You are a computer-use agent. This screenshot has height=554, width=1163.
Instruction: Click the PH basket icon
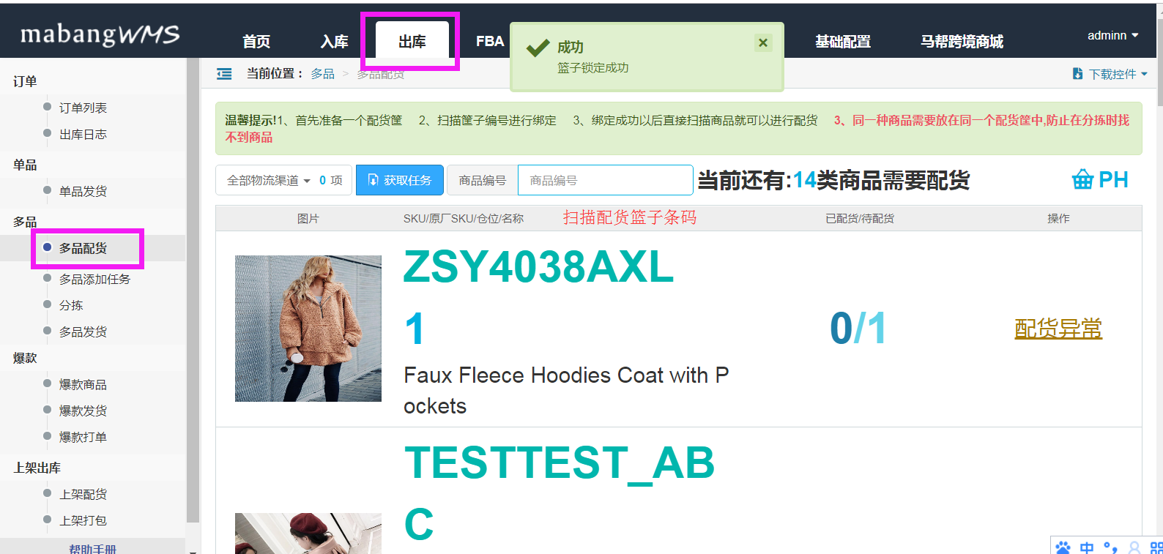click(x=1082, y=179)
